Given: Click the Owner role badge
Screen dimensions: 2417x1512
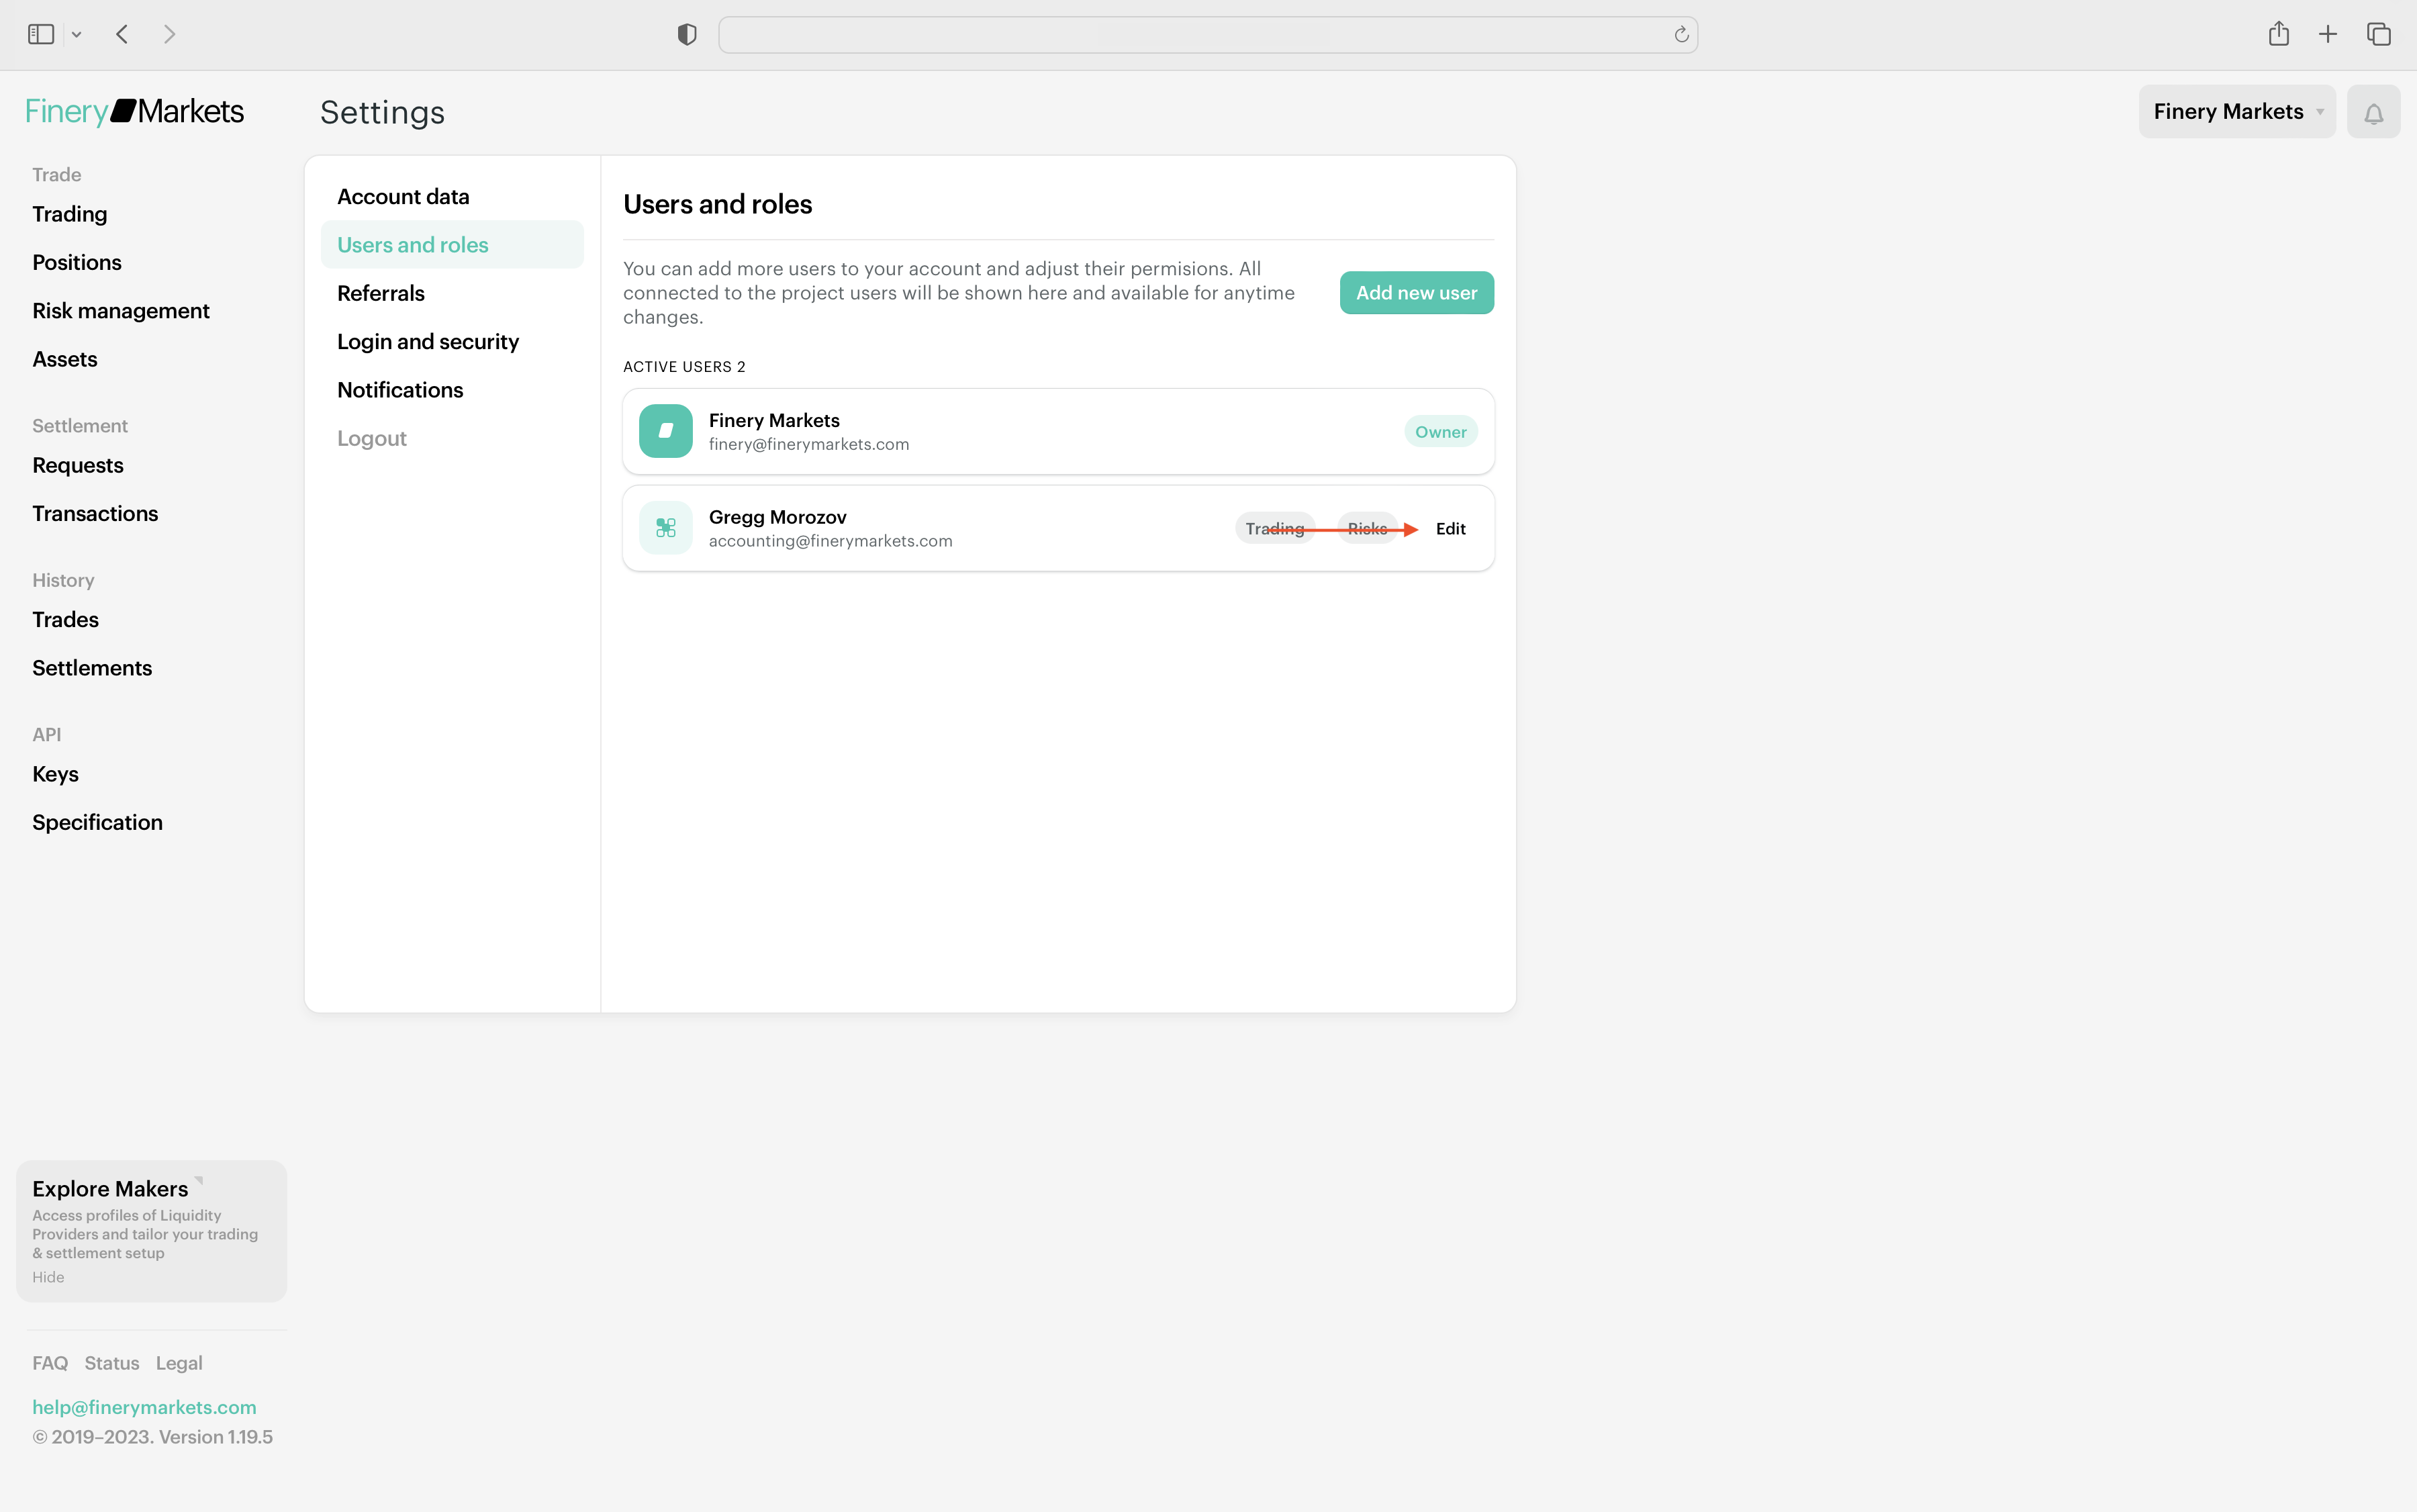Looking at the screenshot, I should tap(1440, 431).
